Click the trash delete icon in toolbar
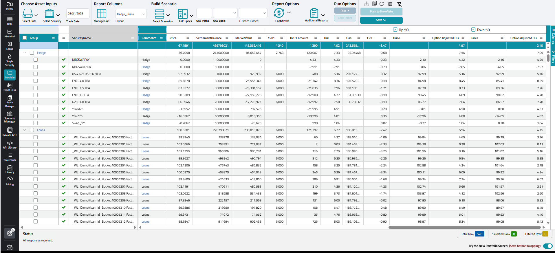Image resolution: width=555 pixels, height=253 pixels. click(x=390, y=4)
